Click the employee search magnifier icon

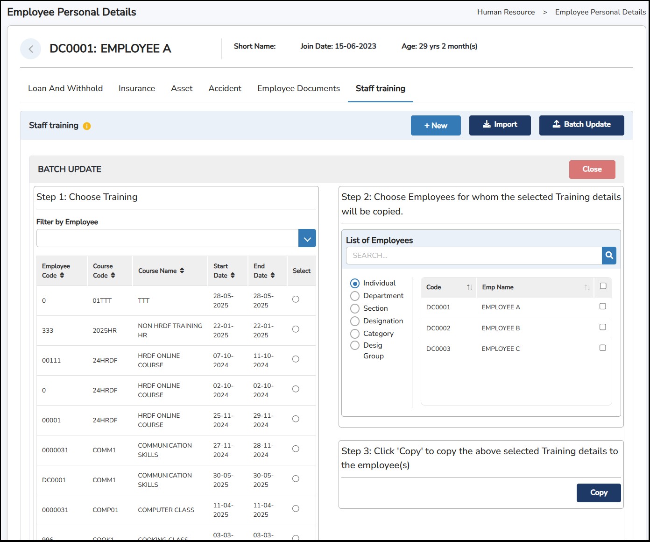click(609, 256)
